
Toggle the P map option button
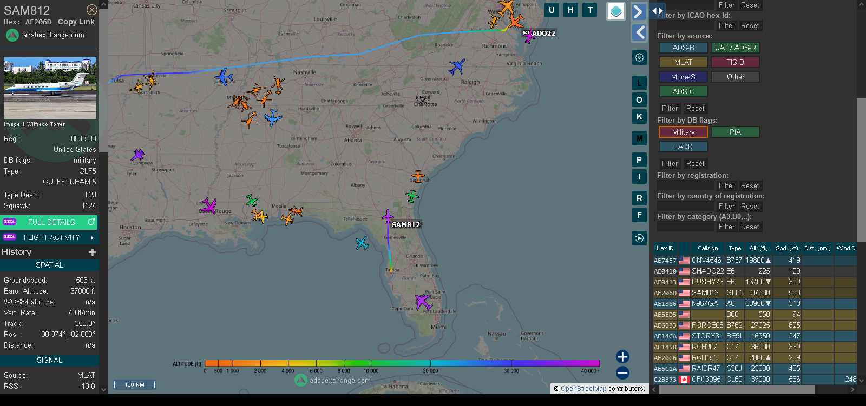click(x=639, y=160)
